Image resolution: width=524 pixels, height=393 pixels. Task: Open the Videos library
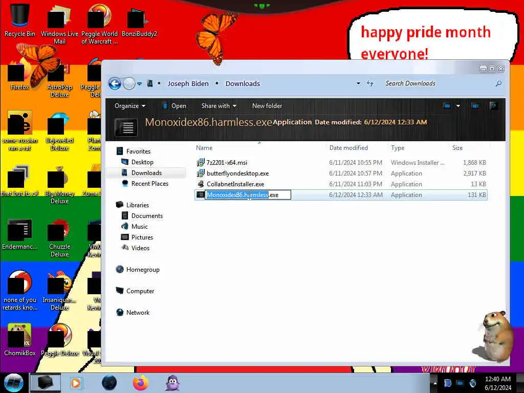(x=135, y=248)
